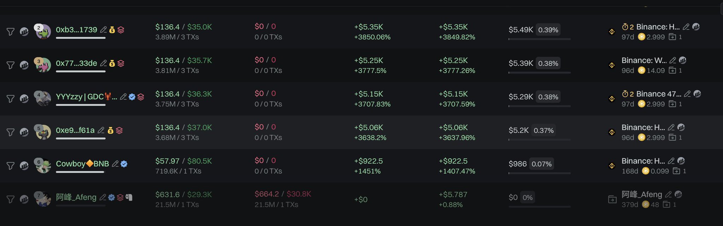723x226 pixels.
Task: Click the Binance logo in the 0xb3...1739 row
Action: click(612, 32)
